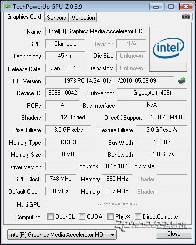Click the Memory Type field DDR3
Image resolution: width=196 pixels, height=245 pixels.
(x=68, y=142)
